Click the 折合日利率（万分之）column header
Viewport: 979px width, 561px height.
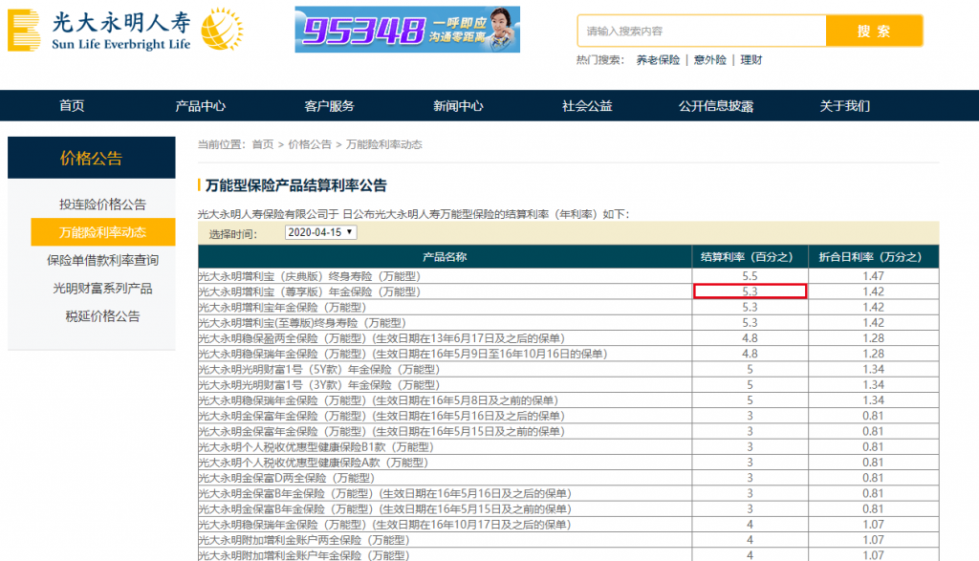click(874, 257)
